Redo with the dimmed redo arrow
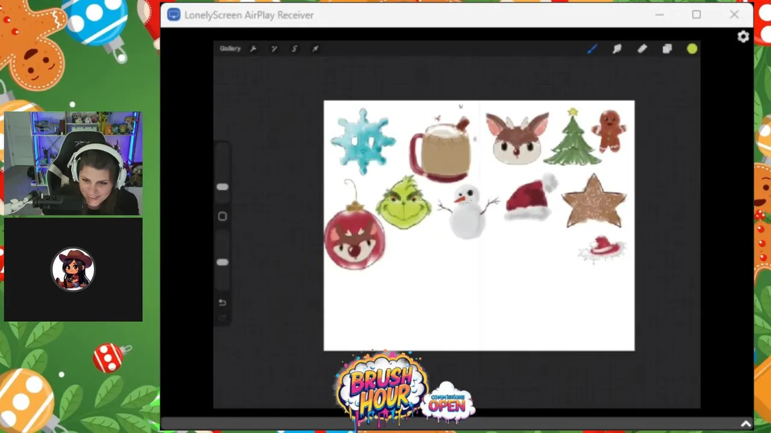Screen dimensions: 771x433 click(x=222, y=318)
